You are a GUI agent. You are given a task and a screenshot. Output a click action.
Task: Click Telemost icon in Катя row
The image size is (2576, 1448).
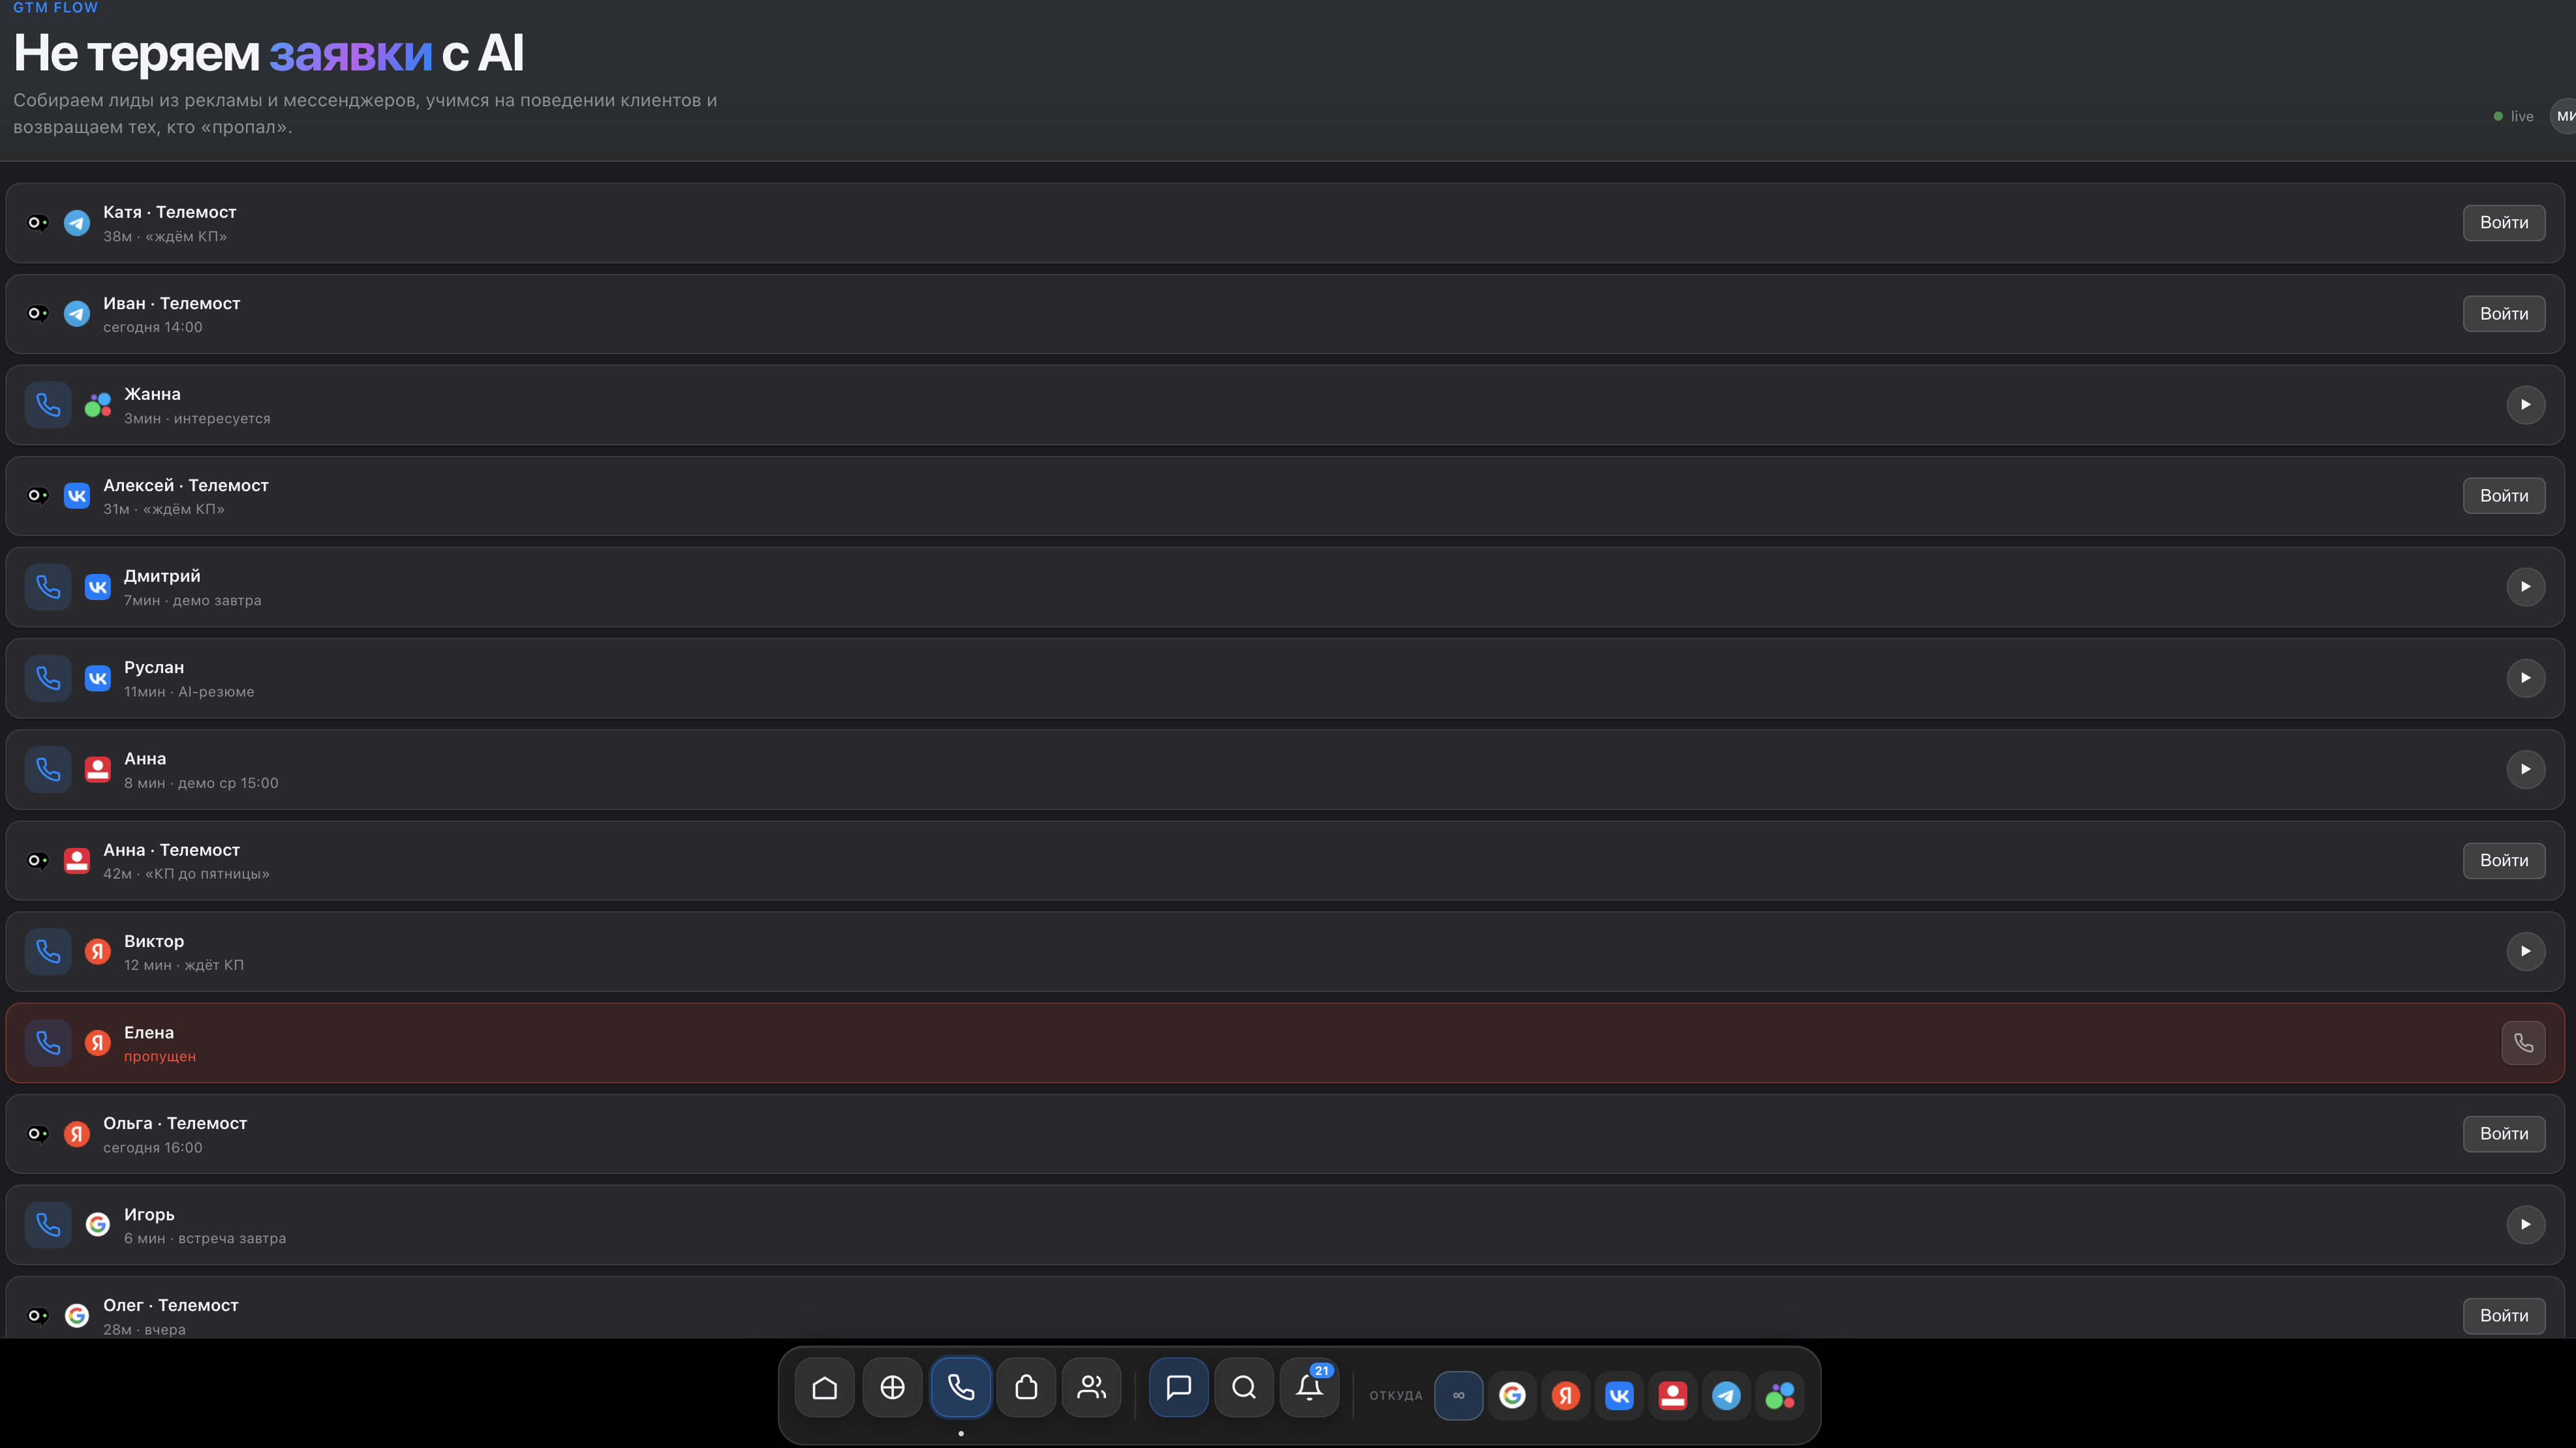pos(37,223)
